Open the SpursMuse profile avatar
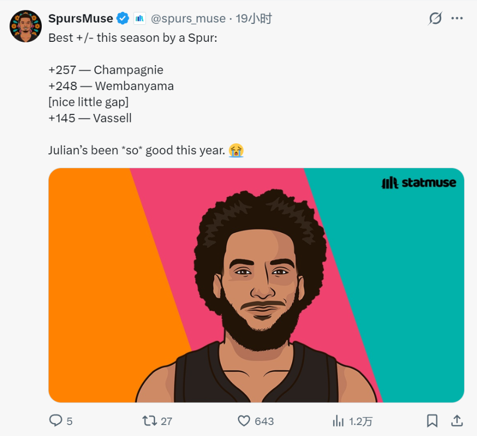 point(25,26)
